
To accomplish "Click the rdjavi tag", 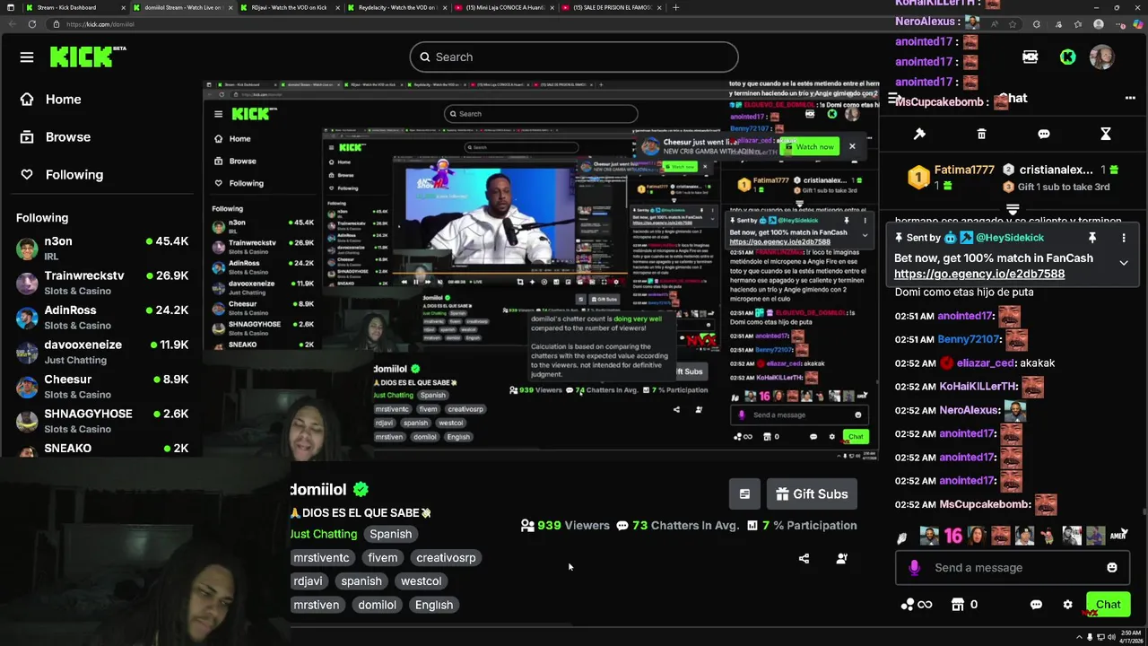I will click(308, 581).
